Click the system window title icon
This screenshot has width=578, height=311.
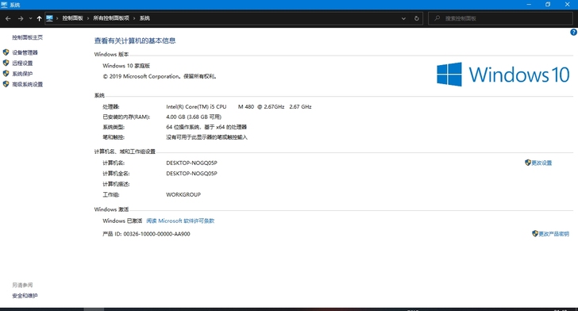click(x=4, y=5)
